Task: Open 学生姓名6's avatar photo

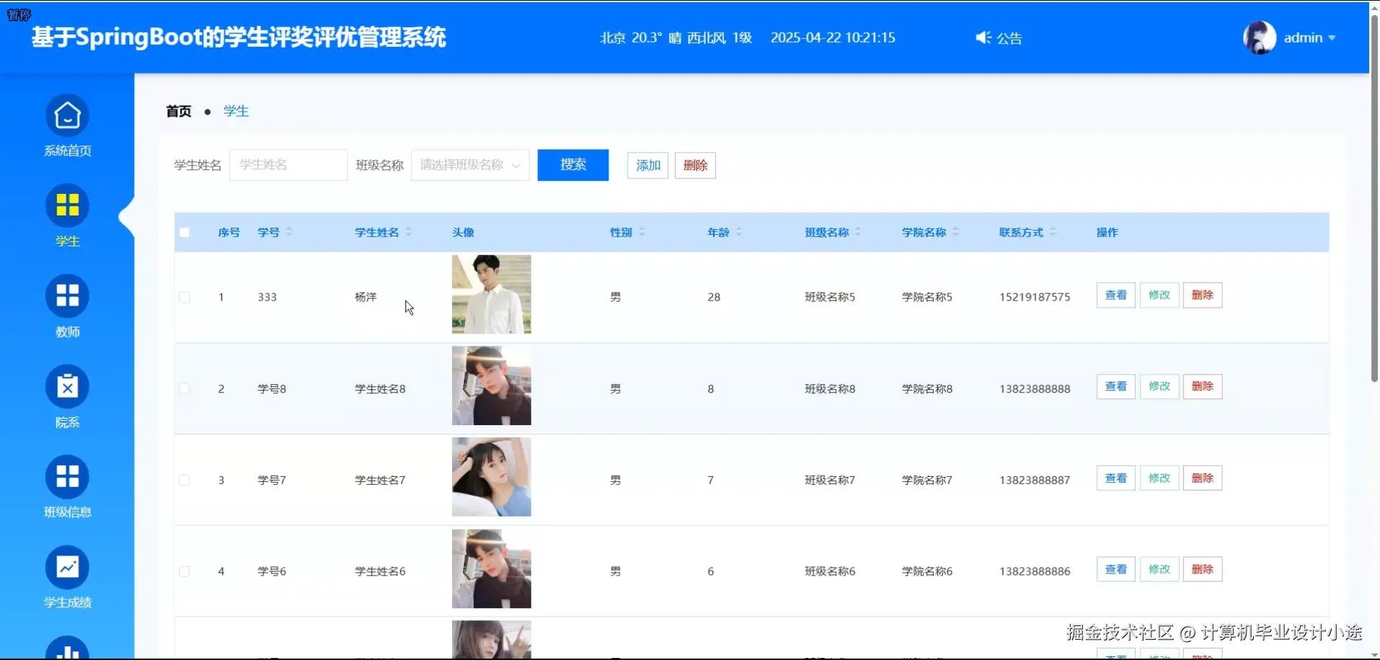Action: pyautogui.click(x=492, y=568)
